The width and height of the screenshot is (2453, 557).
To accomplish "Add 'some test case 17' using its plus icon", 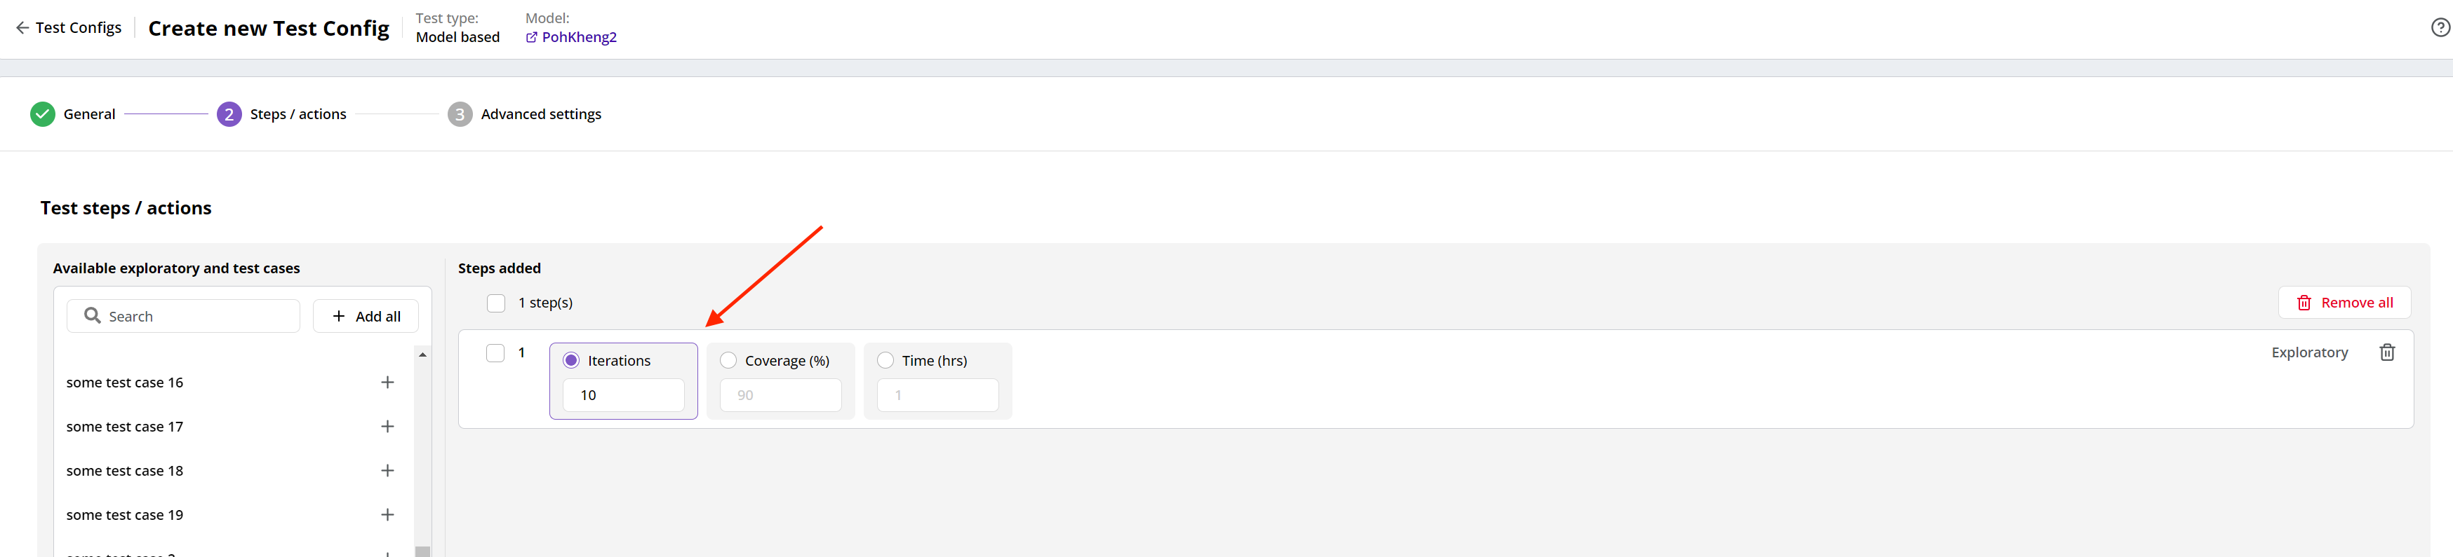I will pyautogui.click(x=387, y=426).
